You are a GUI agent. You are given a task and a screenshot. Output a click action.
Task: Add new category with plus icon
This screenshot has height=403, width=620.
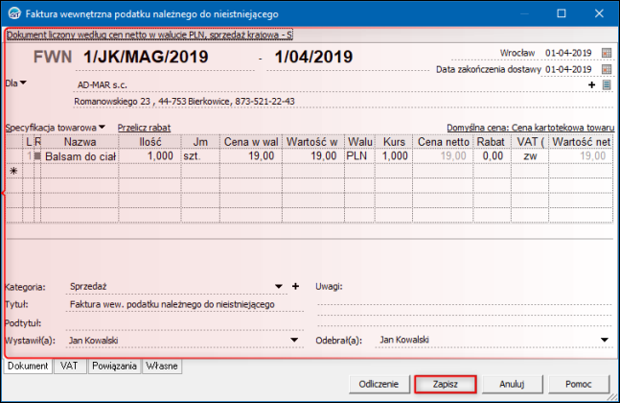(295, 286)
